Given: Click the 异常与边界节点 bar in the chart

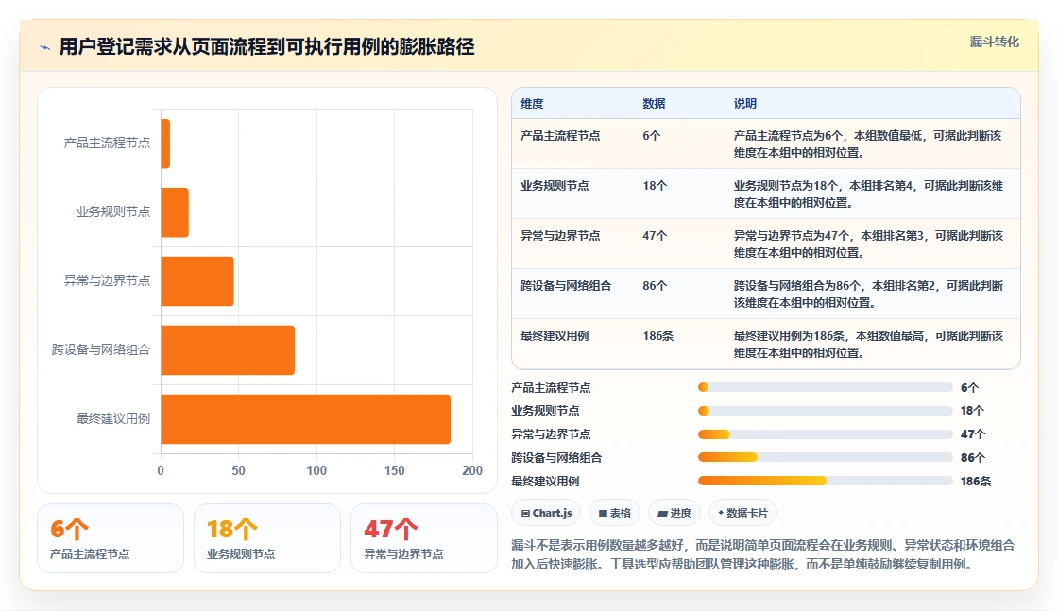Looking at the screenshot, I should [197, 281].
